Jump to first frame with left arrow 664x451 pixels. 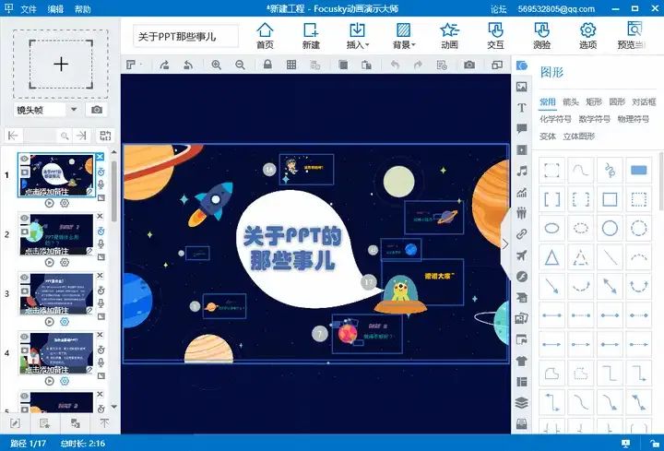pos(13,136)
